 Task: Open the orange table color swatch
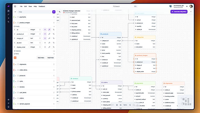[15, 58]
